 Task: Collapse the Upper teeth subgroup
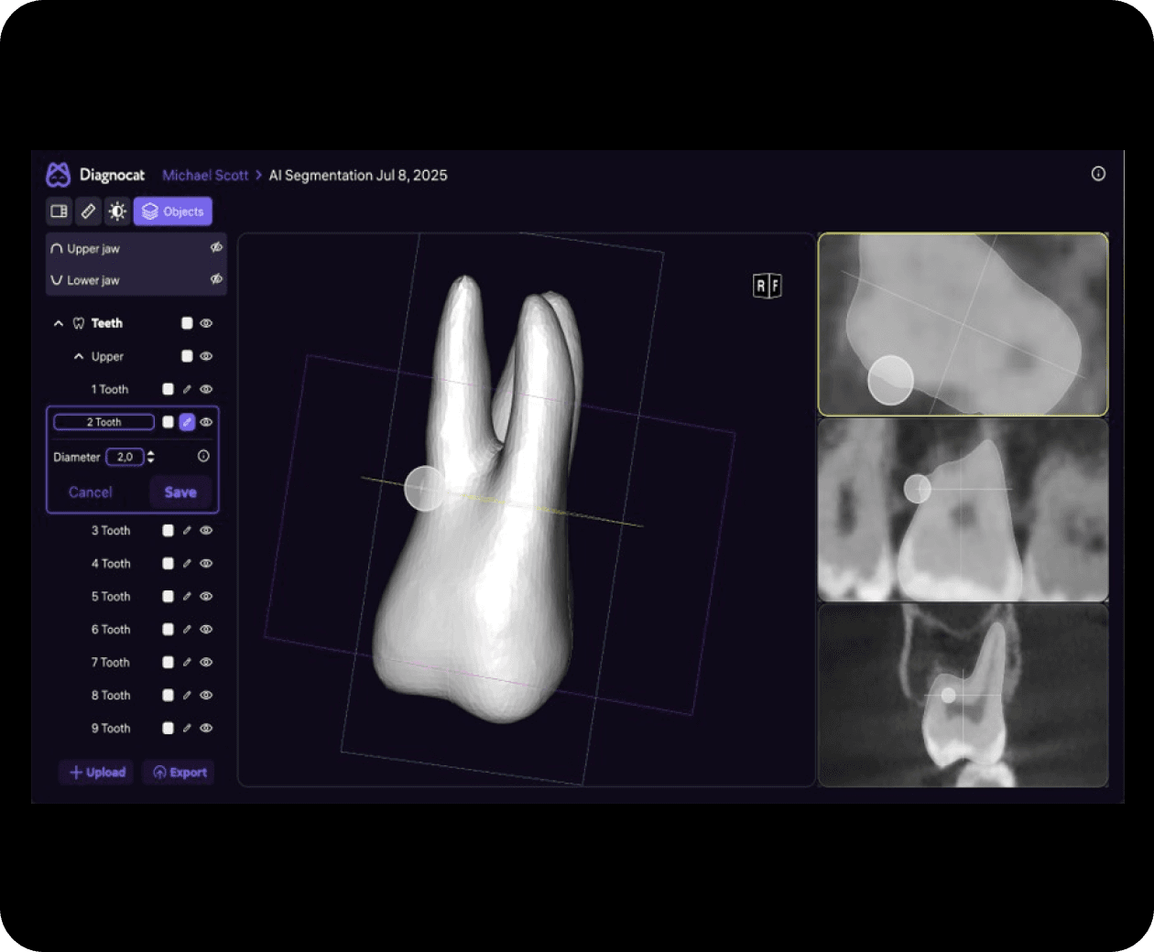point(79,357)
